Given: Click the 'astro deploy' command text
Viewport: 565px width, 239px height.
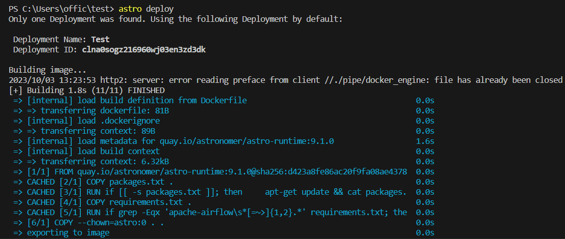Looking at the screenshot, I should coord(145,9).
